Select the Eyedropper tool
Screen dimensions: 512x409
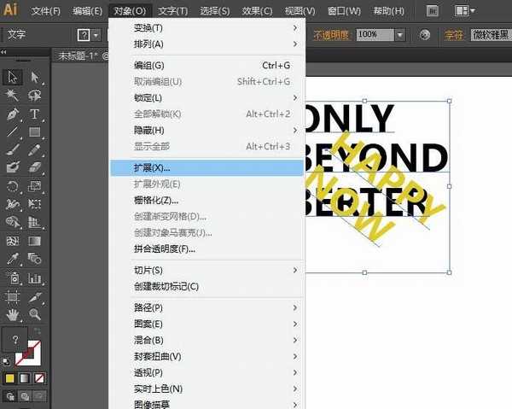click(x=13, y=259)
